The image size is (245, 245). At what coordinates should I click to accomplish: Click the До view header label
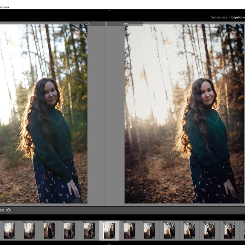pyautogui.click(x=87, y=24)
